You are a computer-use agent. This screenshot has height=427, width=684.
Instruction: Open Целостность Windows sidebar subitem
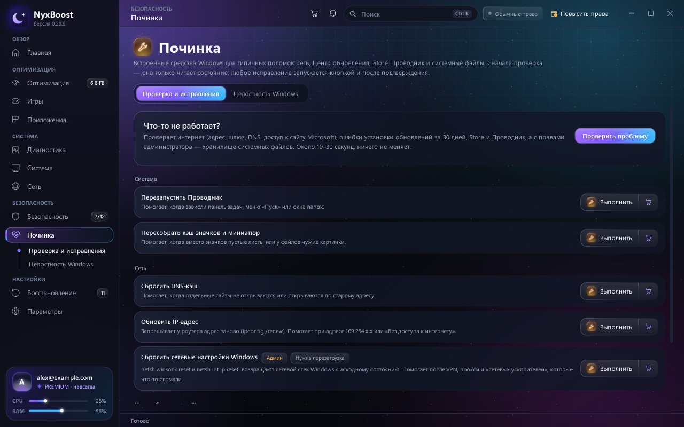61,264
